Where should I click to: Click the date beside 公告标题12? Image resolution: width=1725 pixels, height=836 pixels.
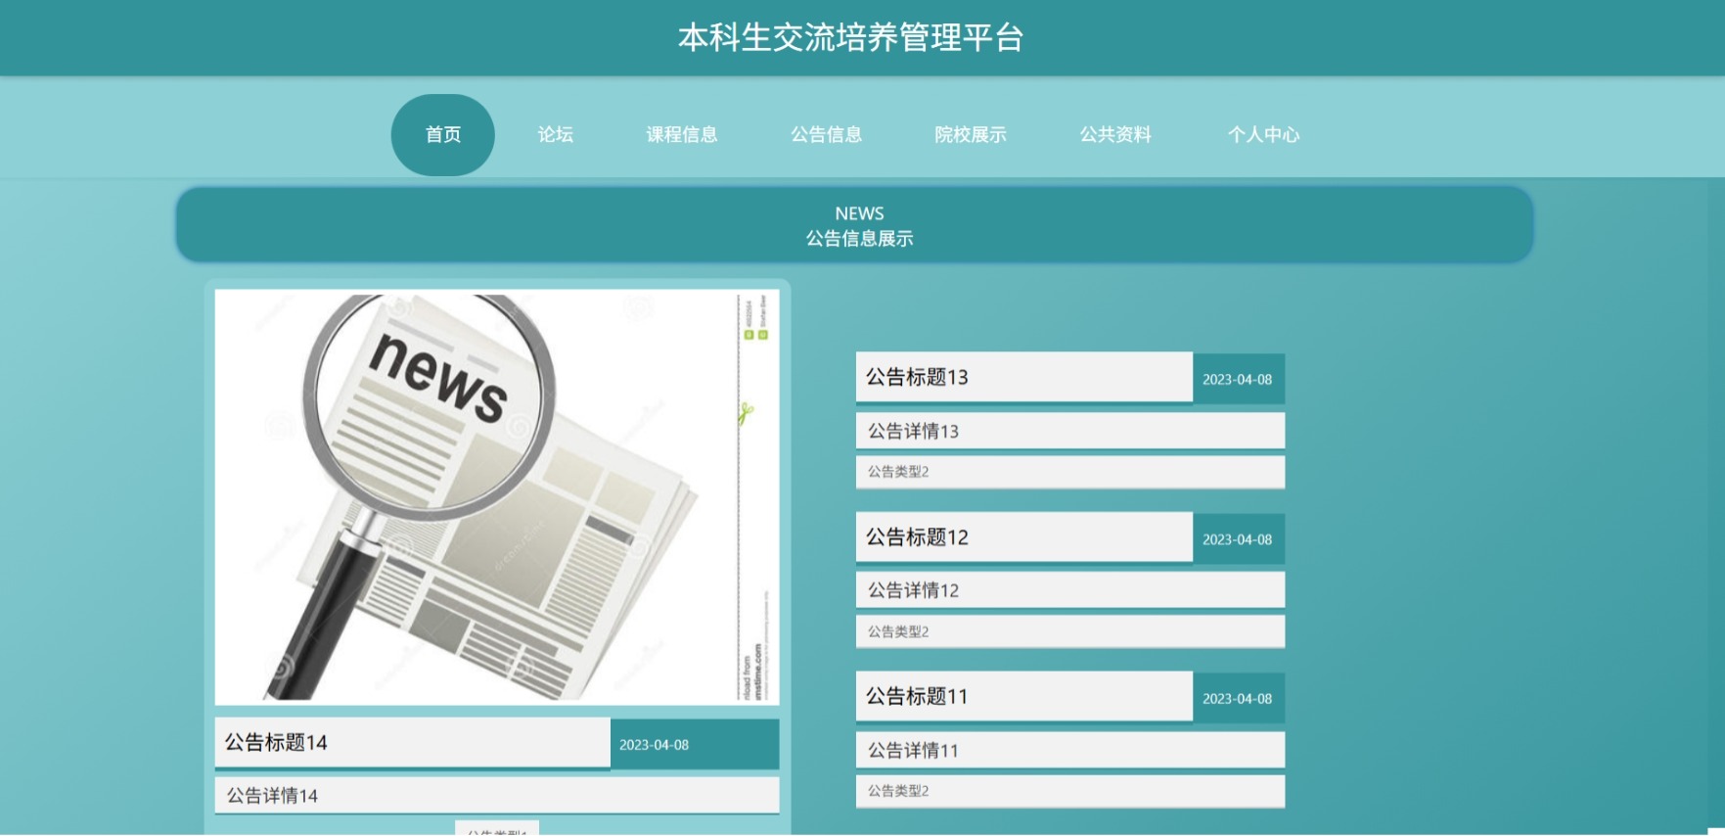pyautogui.click(x=1237, y=539)
